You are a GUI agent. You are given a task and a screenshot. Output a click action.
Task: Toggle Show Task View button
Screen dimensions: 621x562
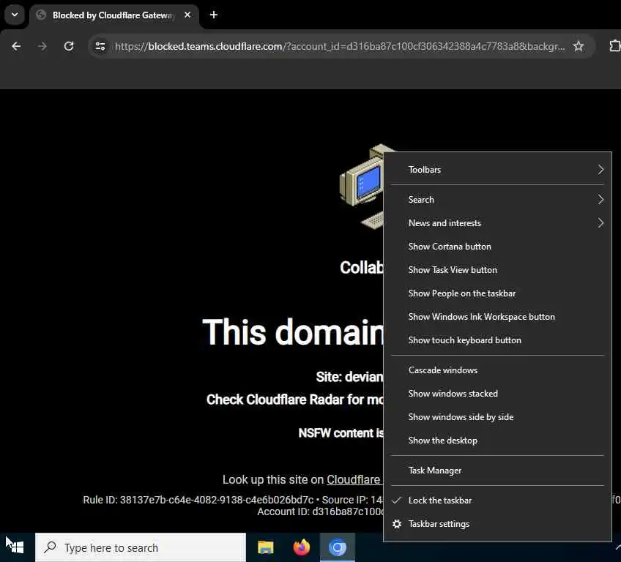point(497,269)
